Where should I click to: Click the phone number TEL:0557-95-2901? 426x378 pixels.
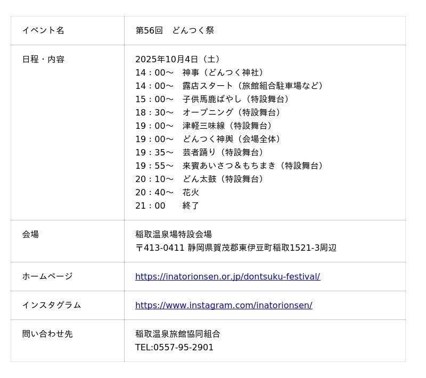175,348
